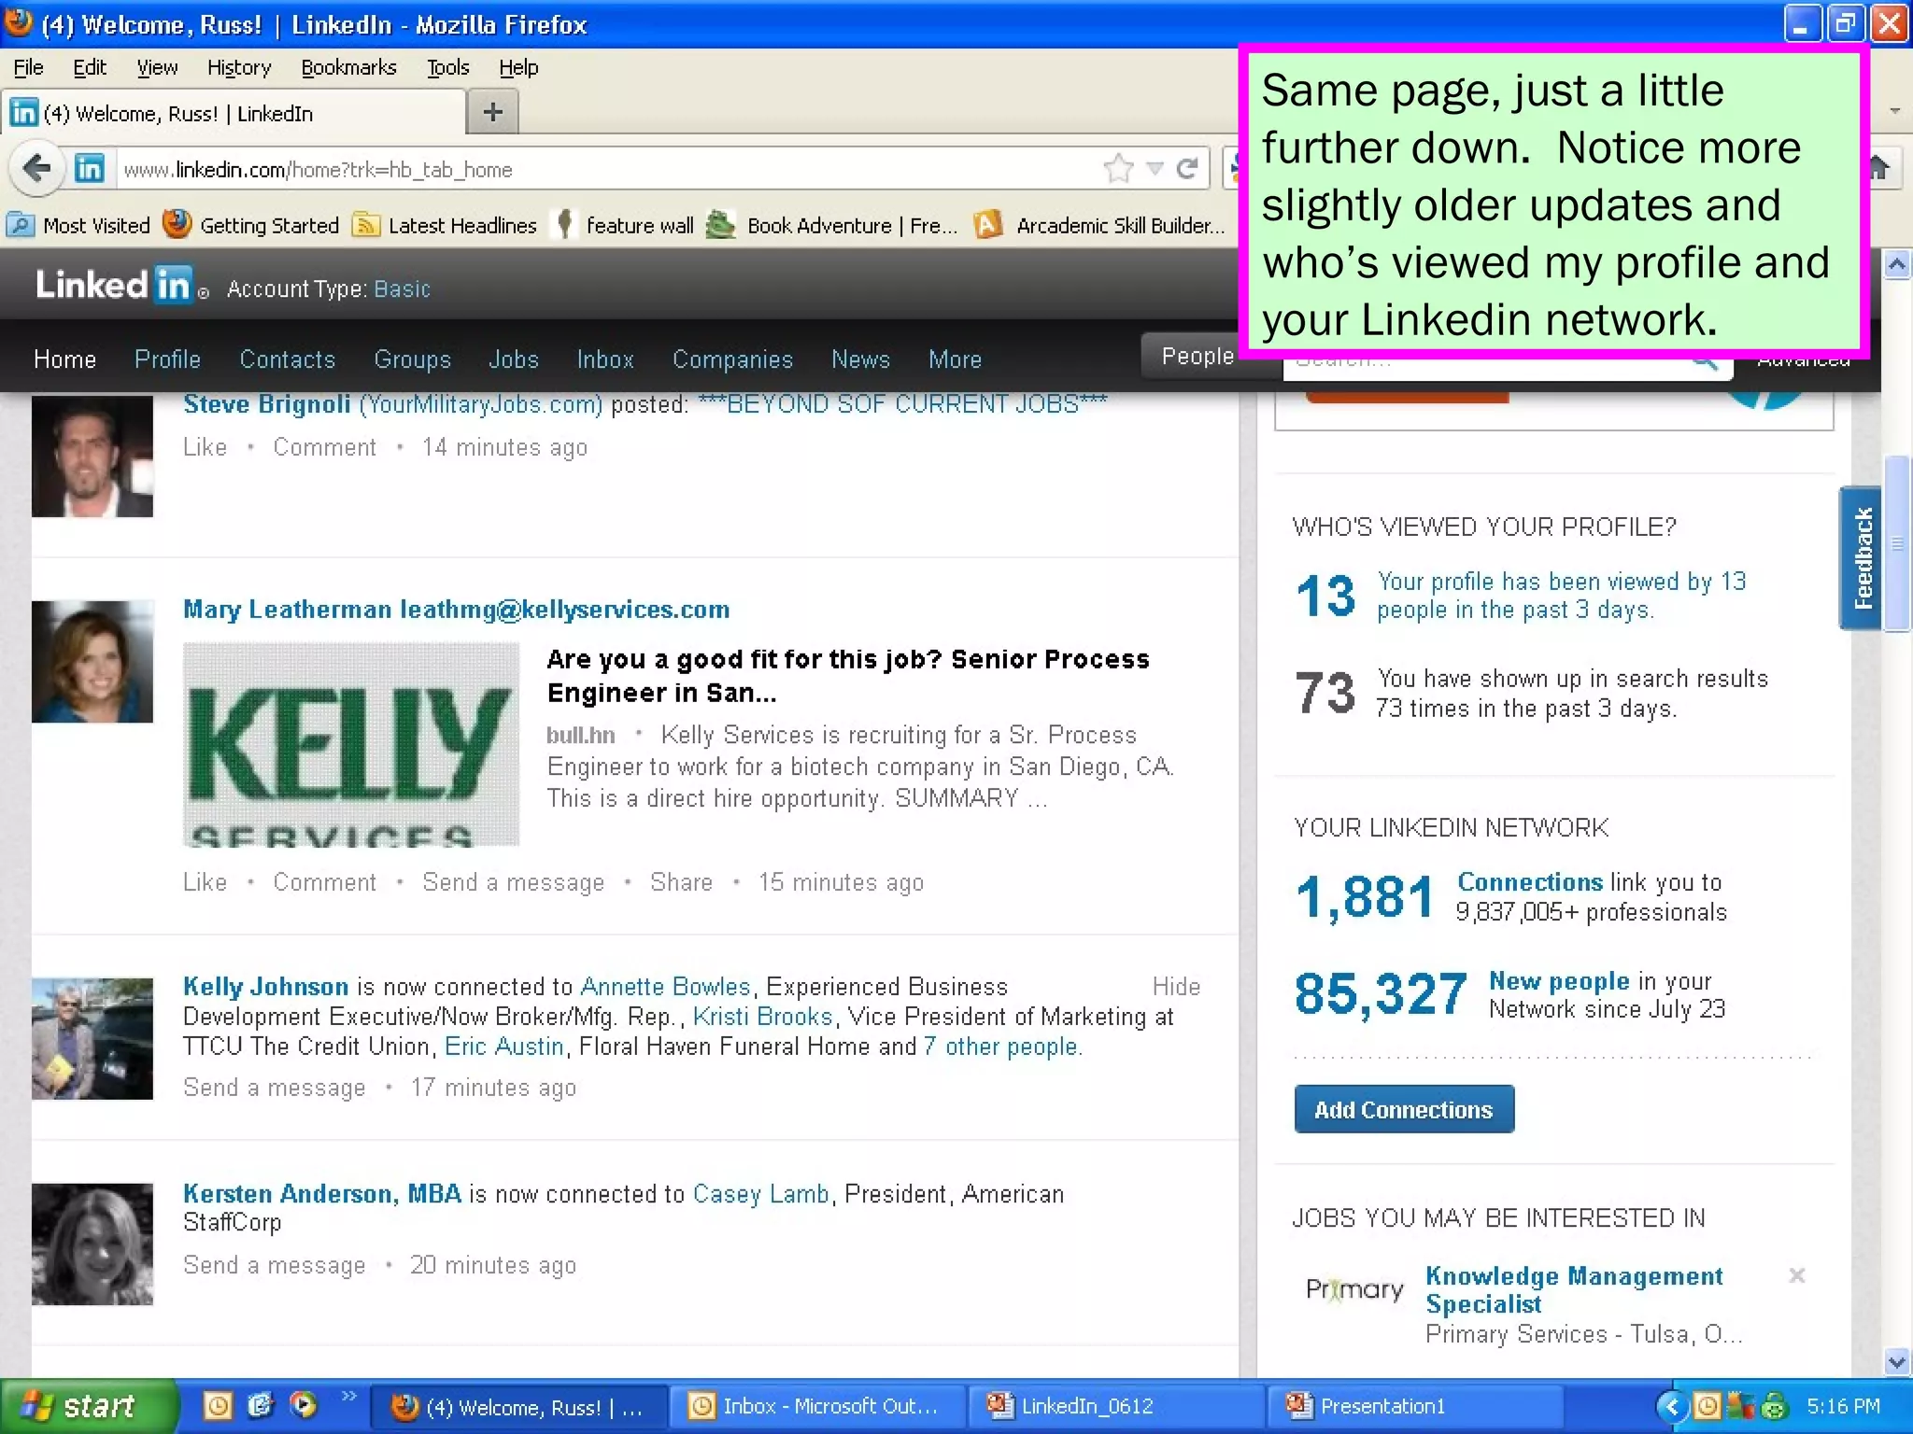The image size is (1913, 1434).
Task: Share Mary Leatherman's Kelly Services post
Action: pyautogui.click(x=681, y=882)
